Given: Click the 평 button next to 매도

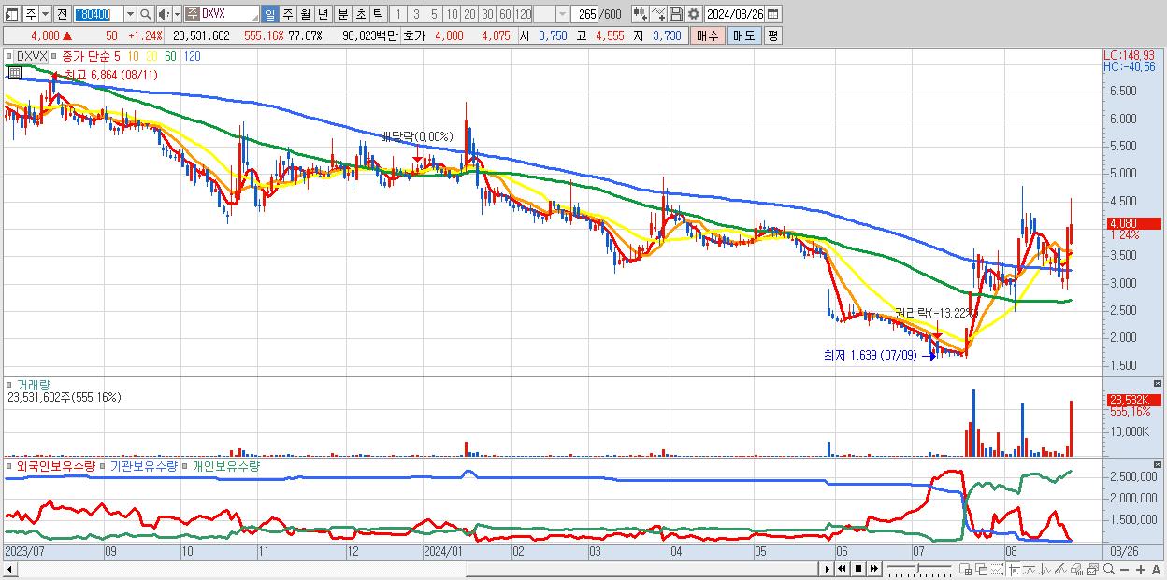Looking at the screenshot, I should point(772,35).
